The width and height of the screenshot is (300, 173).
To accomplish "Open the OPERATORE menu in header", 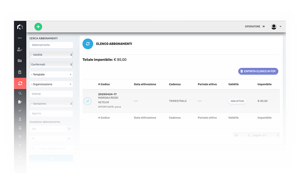I will tap(255, 26).
